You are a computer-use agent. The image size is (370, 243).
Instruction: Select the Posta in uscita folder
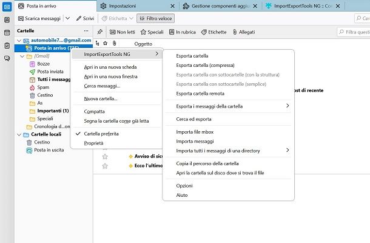[x=49, y=150]
